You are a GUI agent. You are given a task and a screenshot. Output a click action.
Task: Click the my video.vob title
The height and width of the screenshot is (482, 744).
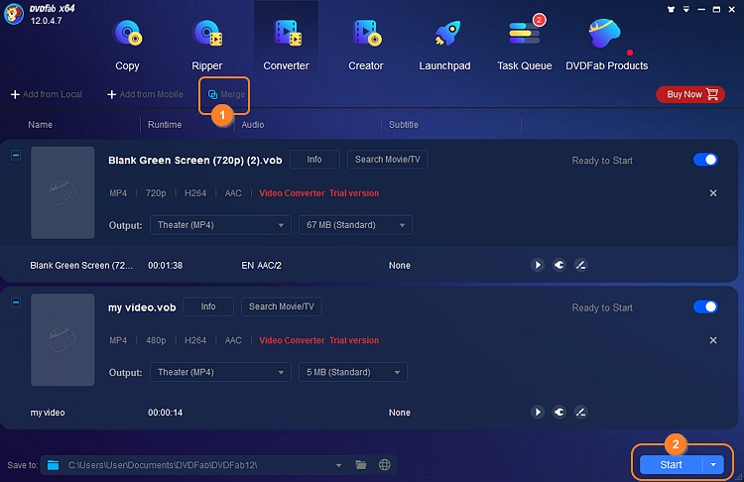[142, 307]
